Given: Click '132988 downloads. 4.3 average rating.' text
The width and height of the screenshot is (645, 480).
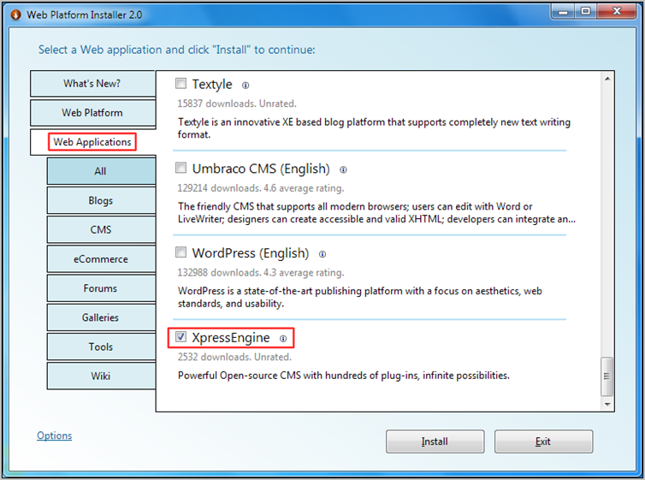Looking at the screenshot, I should tap(260, 273).
